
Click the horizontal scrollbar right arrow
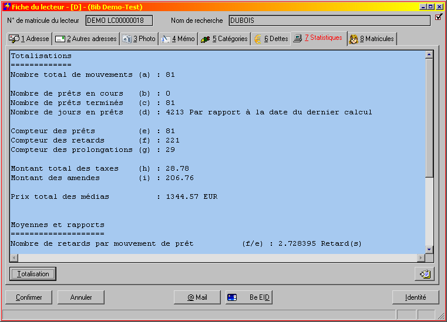coord(421,258)
